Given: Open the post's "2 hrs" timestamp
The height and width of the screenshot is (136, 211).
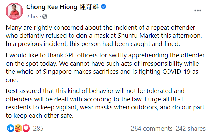Looking at the screenshot, I should (x=32, y=16).
